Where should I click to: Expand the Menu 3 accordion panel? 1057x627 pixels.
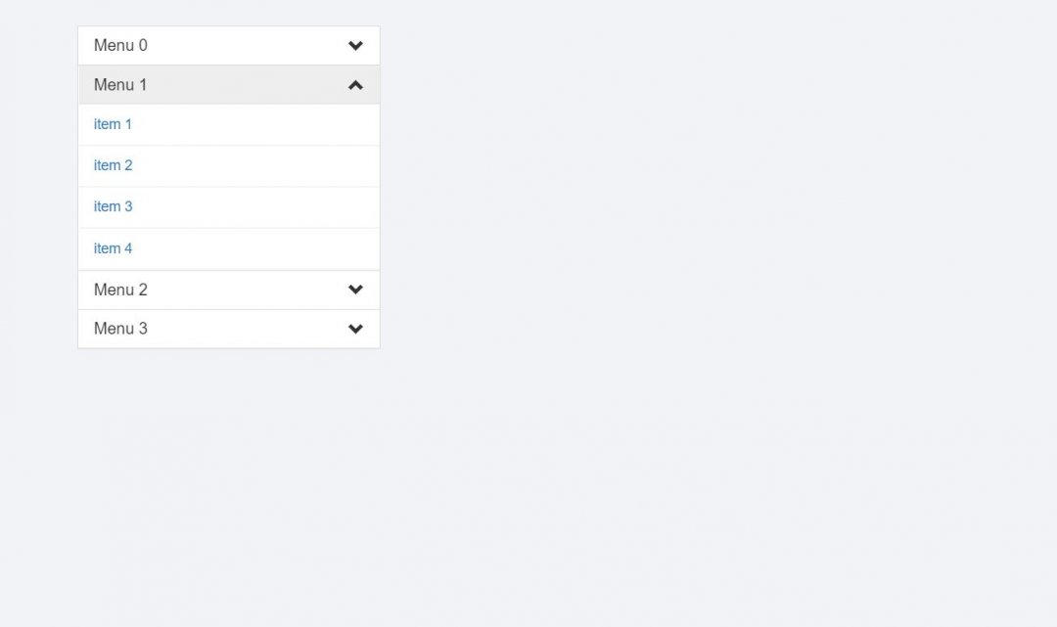click(x=228, y=329)
